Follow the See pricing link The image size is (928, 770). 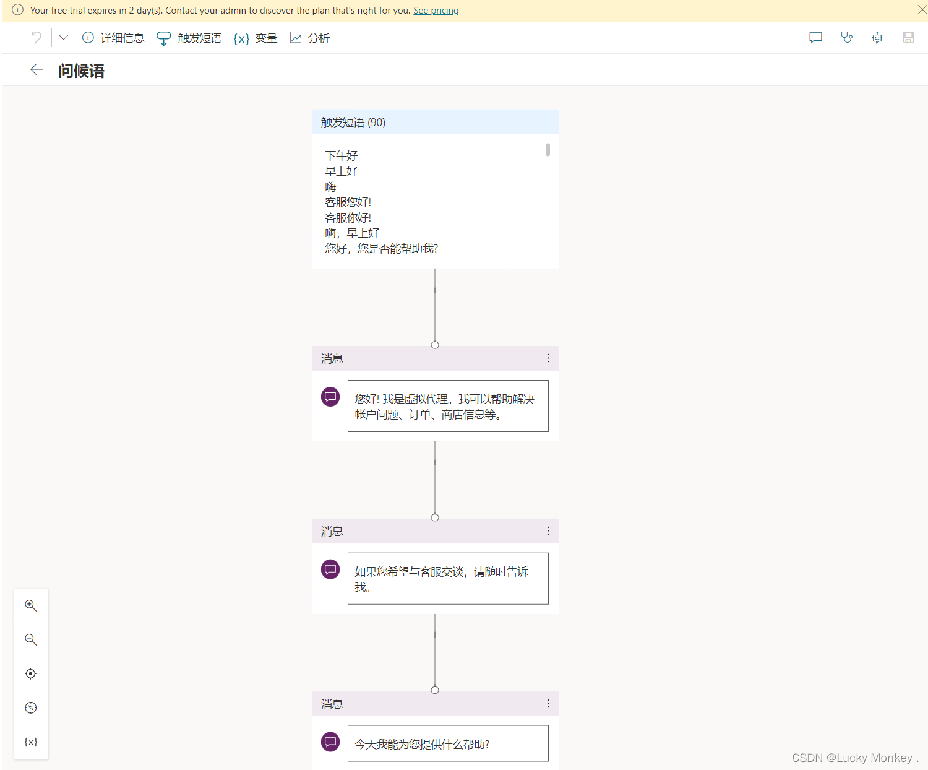[x=436, y=11]
